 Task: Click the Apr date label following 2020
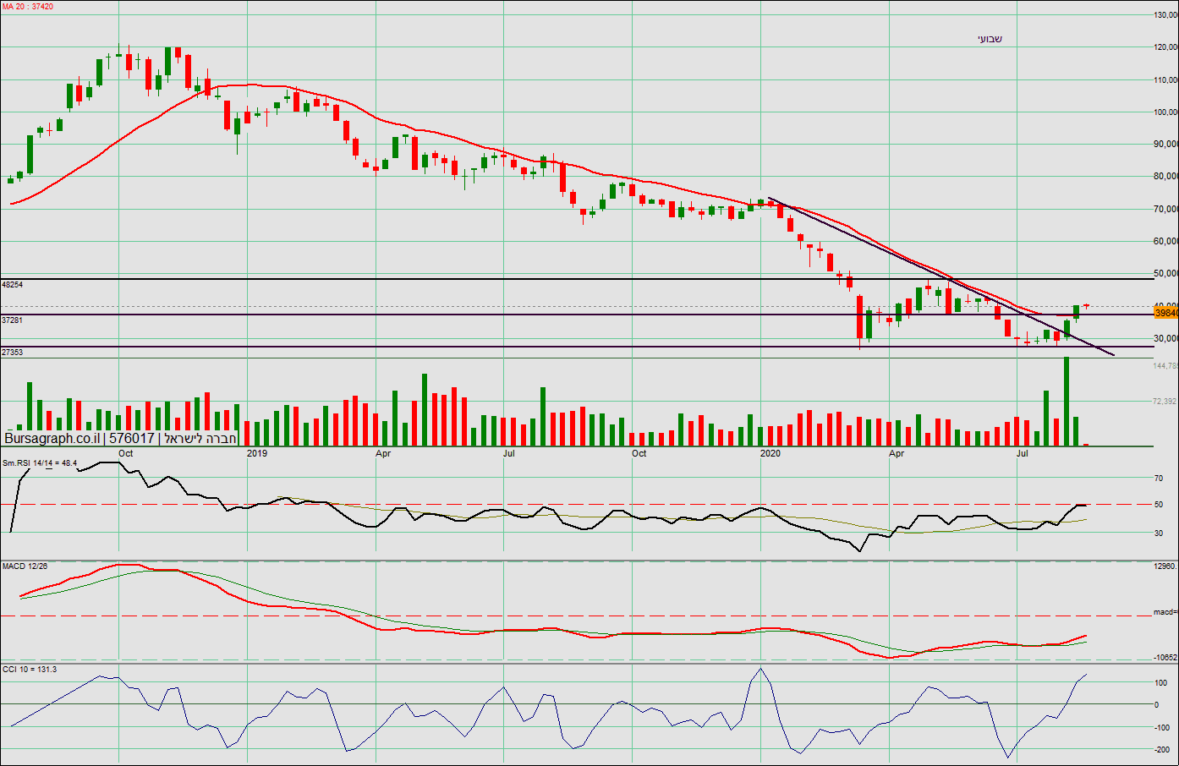tap(897, 454)
